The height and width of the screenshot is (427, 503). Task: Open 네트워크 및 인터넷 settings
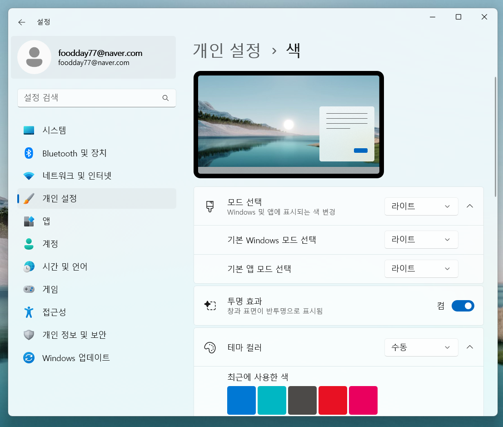[x=97, y=176]
